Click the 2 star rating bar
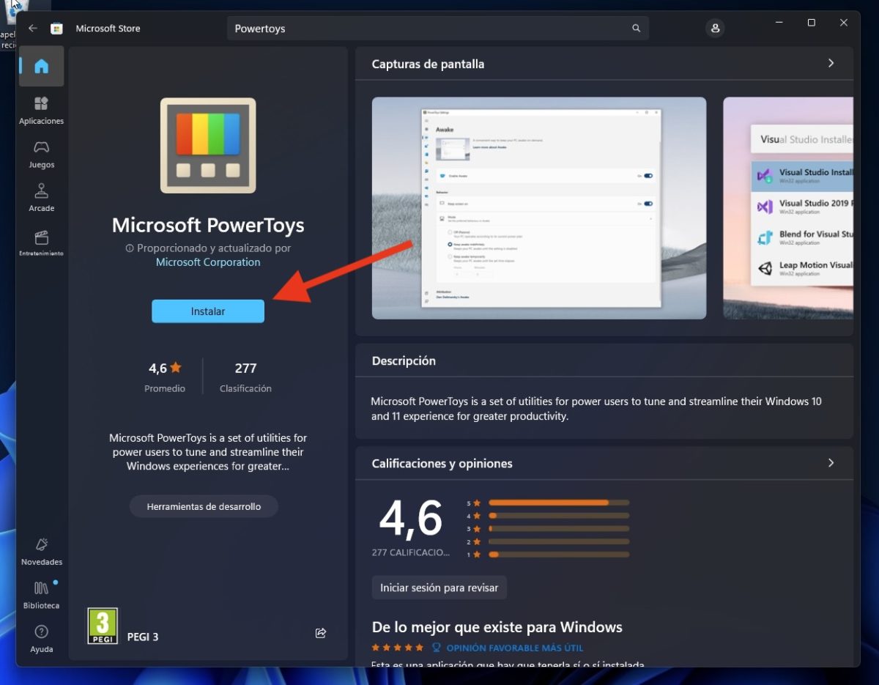This screenshot has width=879, height=685. tap(559, 541)
